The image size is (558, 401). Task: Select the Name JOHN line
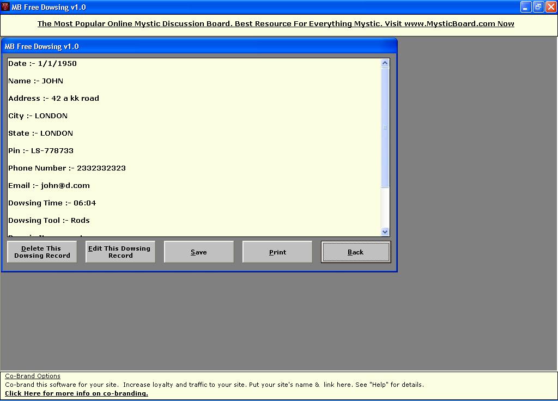coord(35,81)
